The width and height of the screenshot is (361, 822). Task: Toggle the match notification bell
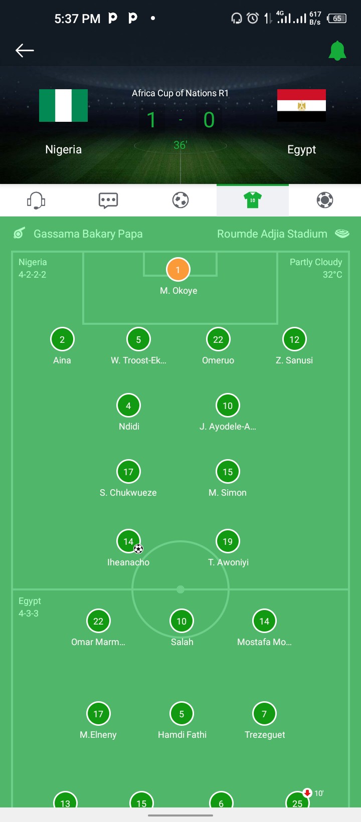pos(337,51)
